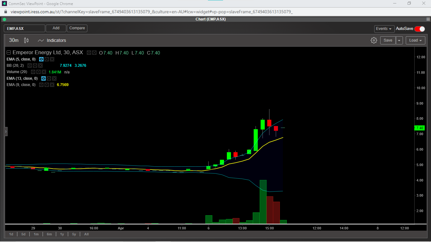Collapse the Emperor Energy Ltd legend box
The width and height of the screenshot is (431, 242).
9,53
